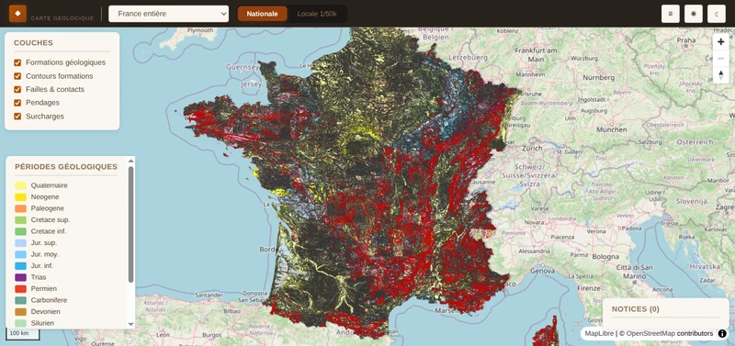Click the Quaternaire legend label

(50, 185)
